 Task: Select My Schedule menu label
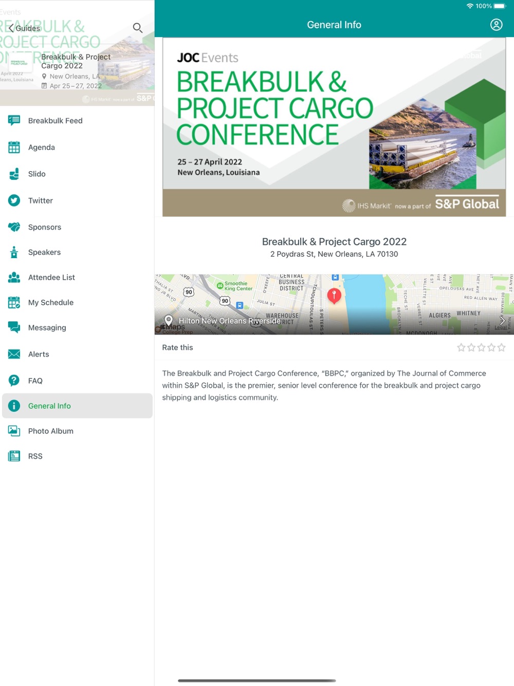(x=51, y=302)
